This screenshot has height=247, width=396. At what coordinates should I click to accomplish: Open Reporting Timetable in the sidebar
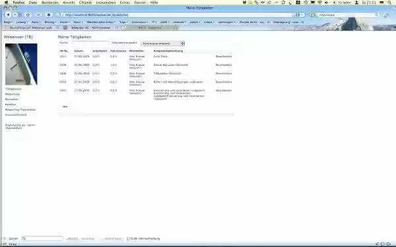click(x=20, y=109)
